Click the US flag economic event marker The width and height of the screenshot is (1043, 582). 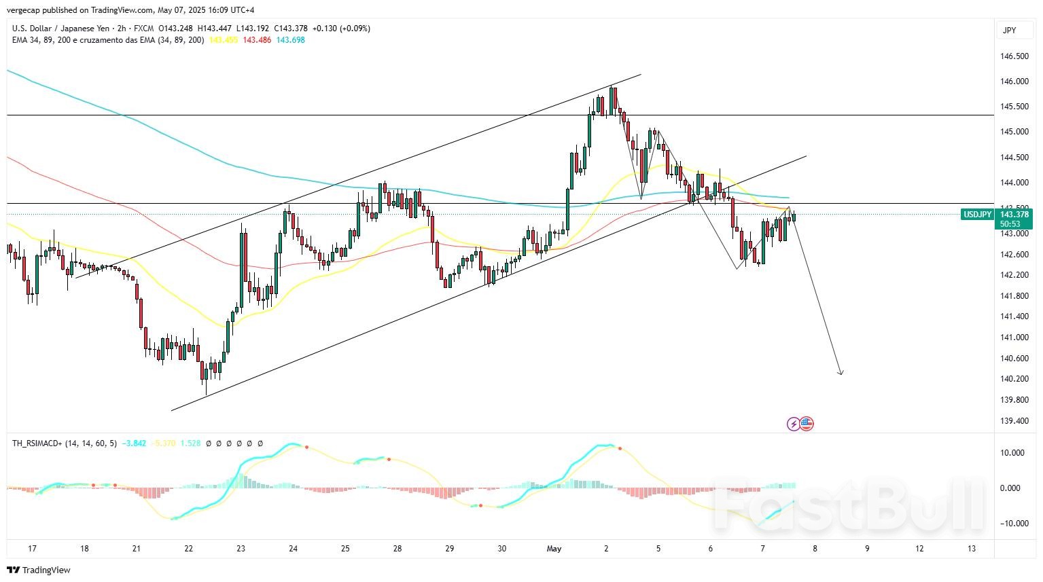click(x=807, y=423)
